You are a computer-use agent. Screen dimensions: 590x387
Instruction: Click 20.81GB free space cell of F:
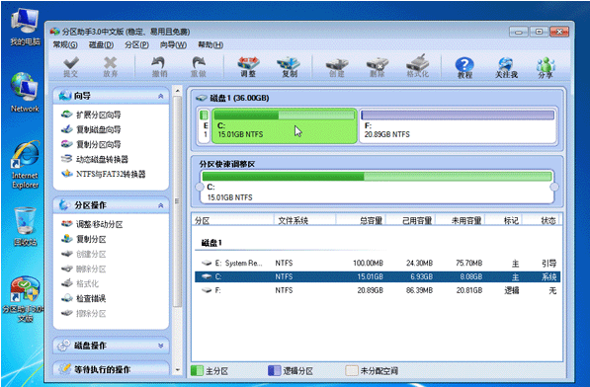469,290
